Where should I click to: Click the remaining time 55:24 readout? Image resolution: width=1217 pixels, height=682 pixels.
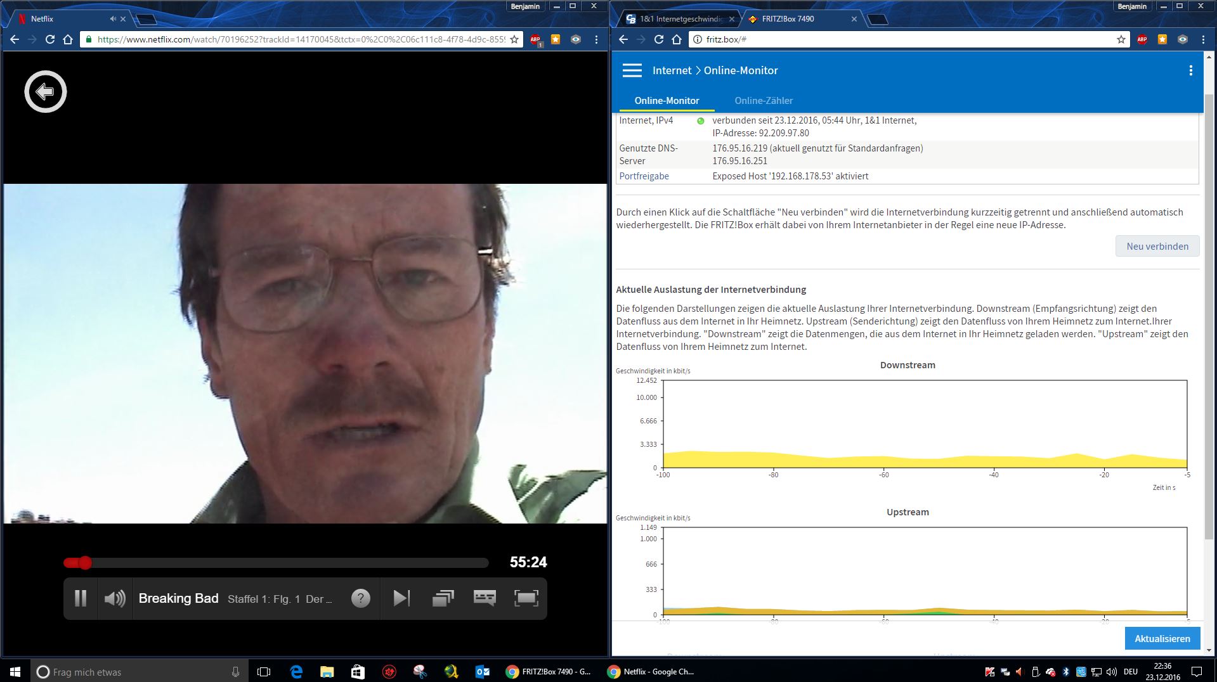click(528, 562)
